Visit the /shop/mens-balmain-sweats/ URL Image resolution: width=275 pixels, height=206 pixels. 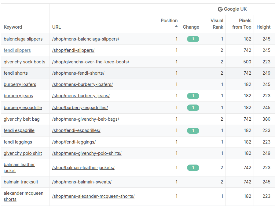pos(82,182)
